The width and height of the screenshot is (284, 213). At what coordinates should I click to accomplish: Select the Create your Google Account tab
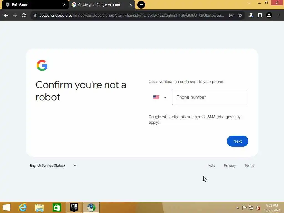[x=102, y=5]
